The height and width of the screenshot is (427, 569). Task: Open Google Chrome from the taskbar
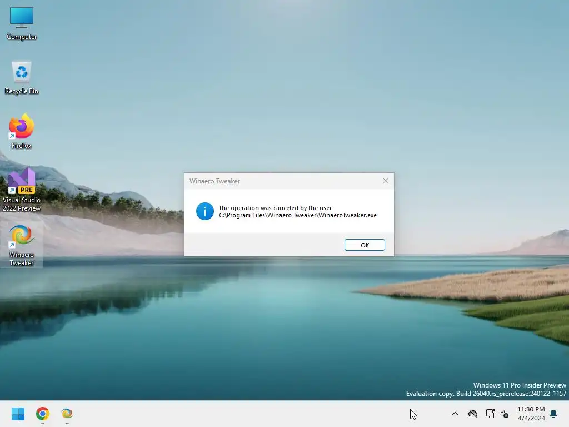(42, 414)
